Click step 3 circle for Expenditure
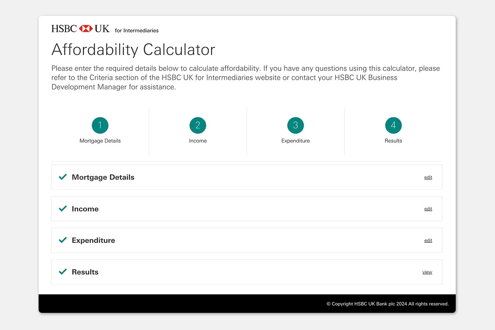The image size is (495, 330). (x=295, y=125)
